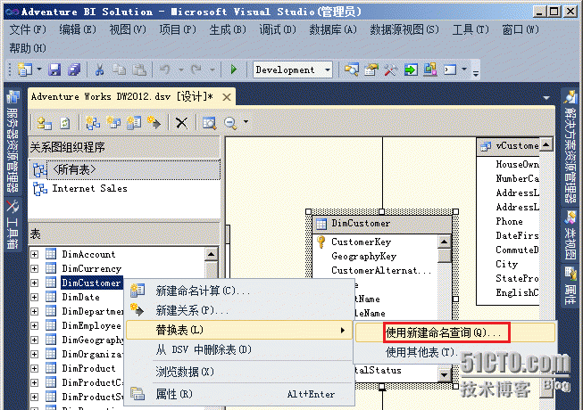
Task: Click the Copy icon in main toolbar
Action: (x=120, y=70)
